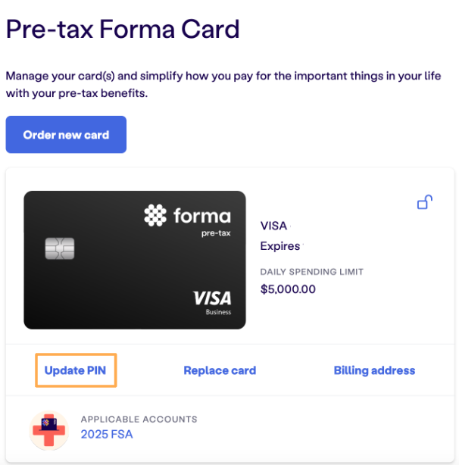Click the VISA Business logo on card

[212, 302]
